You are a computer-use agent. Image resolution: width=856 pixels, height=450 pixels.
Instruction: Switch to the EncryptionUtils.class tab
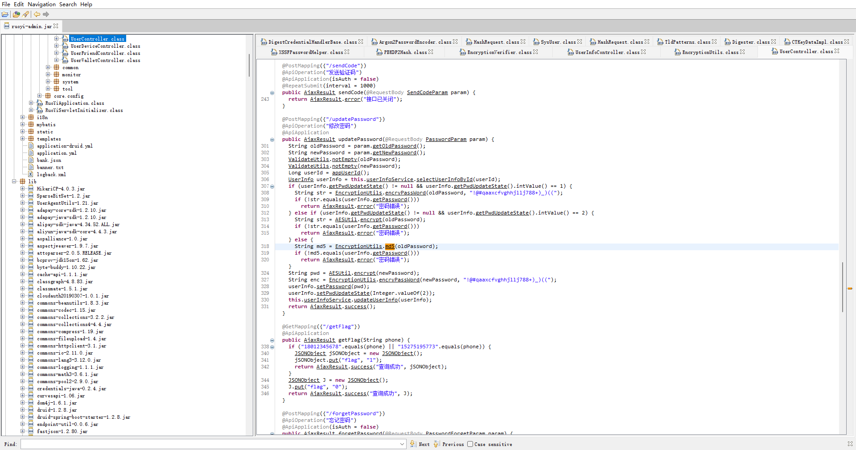pos(710,52)
